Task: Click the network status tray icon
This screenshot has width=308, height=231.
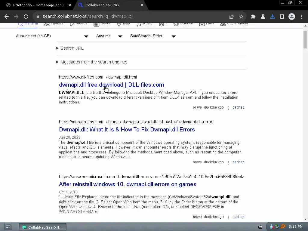Action: tap(272, 227)
